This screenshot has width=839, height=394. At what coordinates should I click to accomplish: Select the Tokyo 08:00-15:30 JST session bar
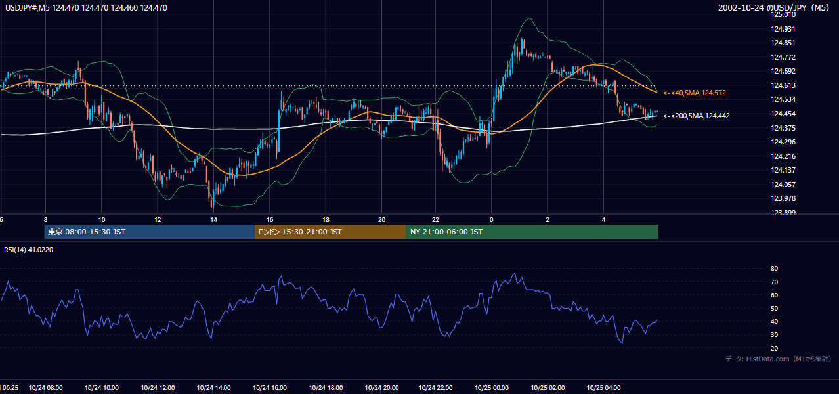(150, 232)
